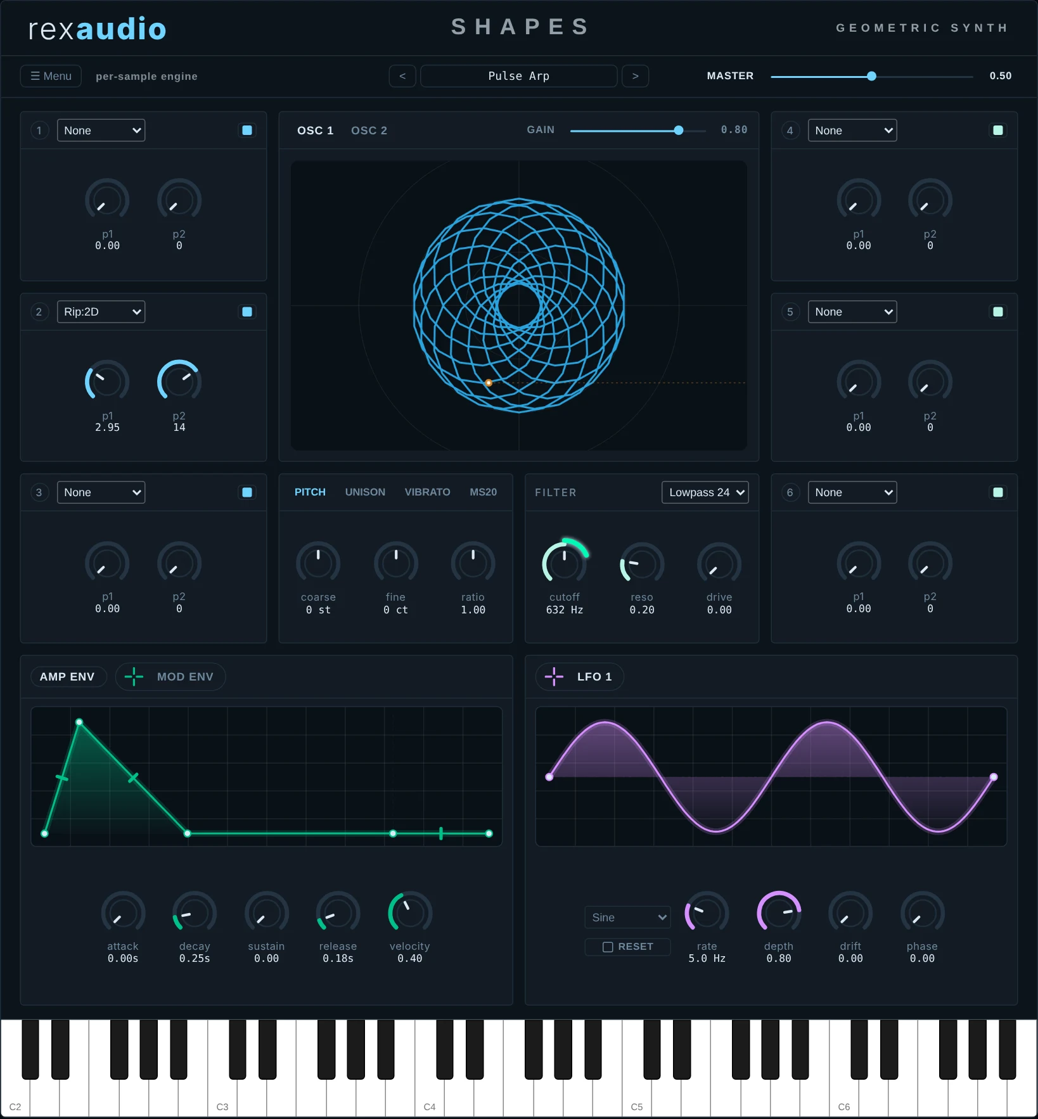
Task: Click the pitch ratio knob
Action: pos(473,563)
